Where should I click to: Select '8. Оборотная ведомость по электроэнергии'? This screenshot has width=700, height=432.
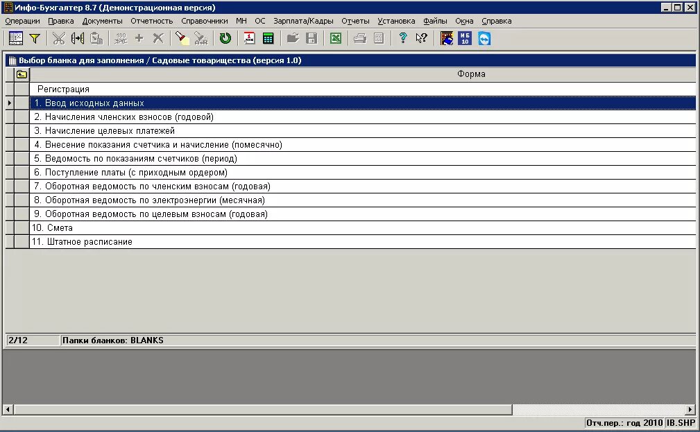(x=363, y=200)
